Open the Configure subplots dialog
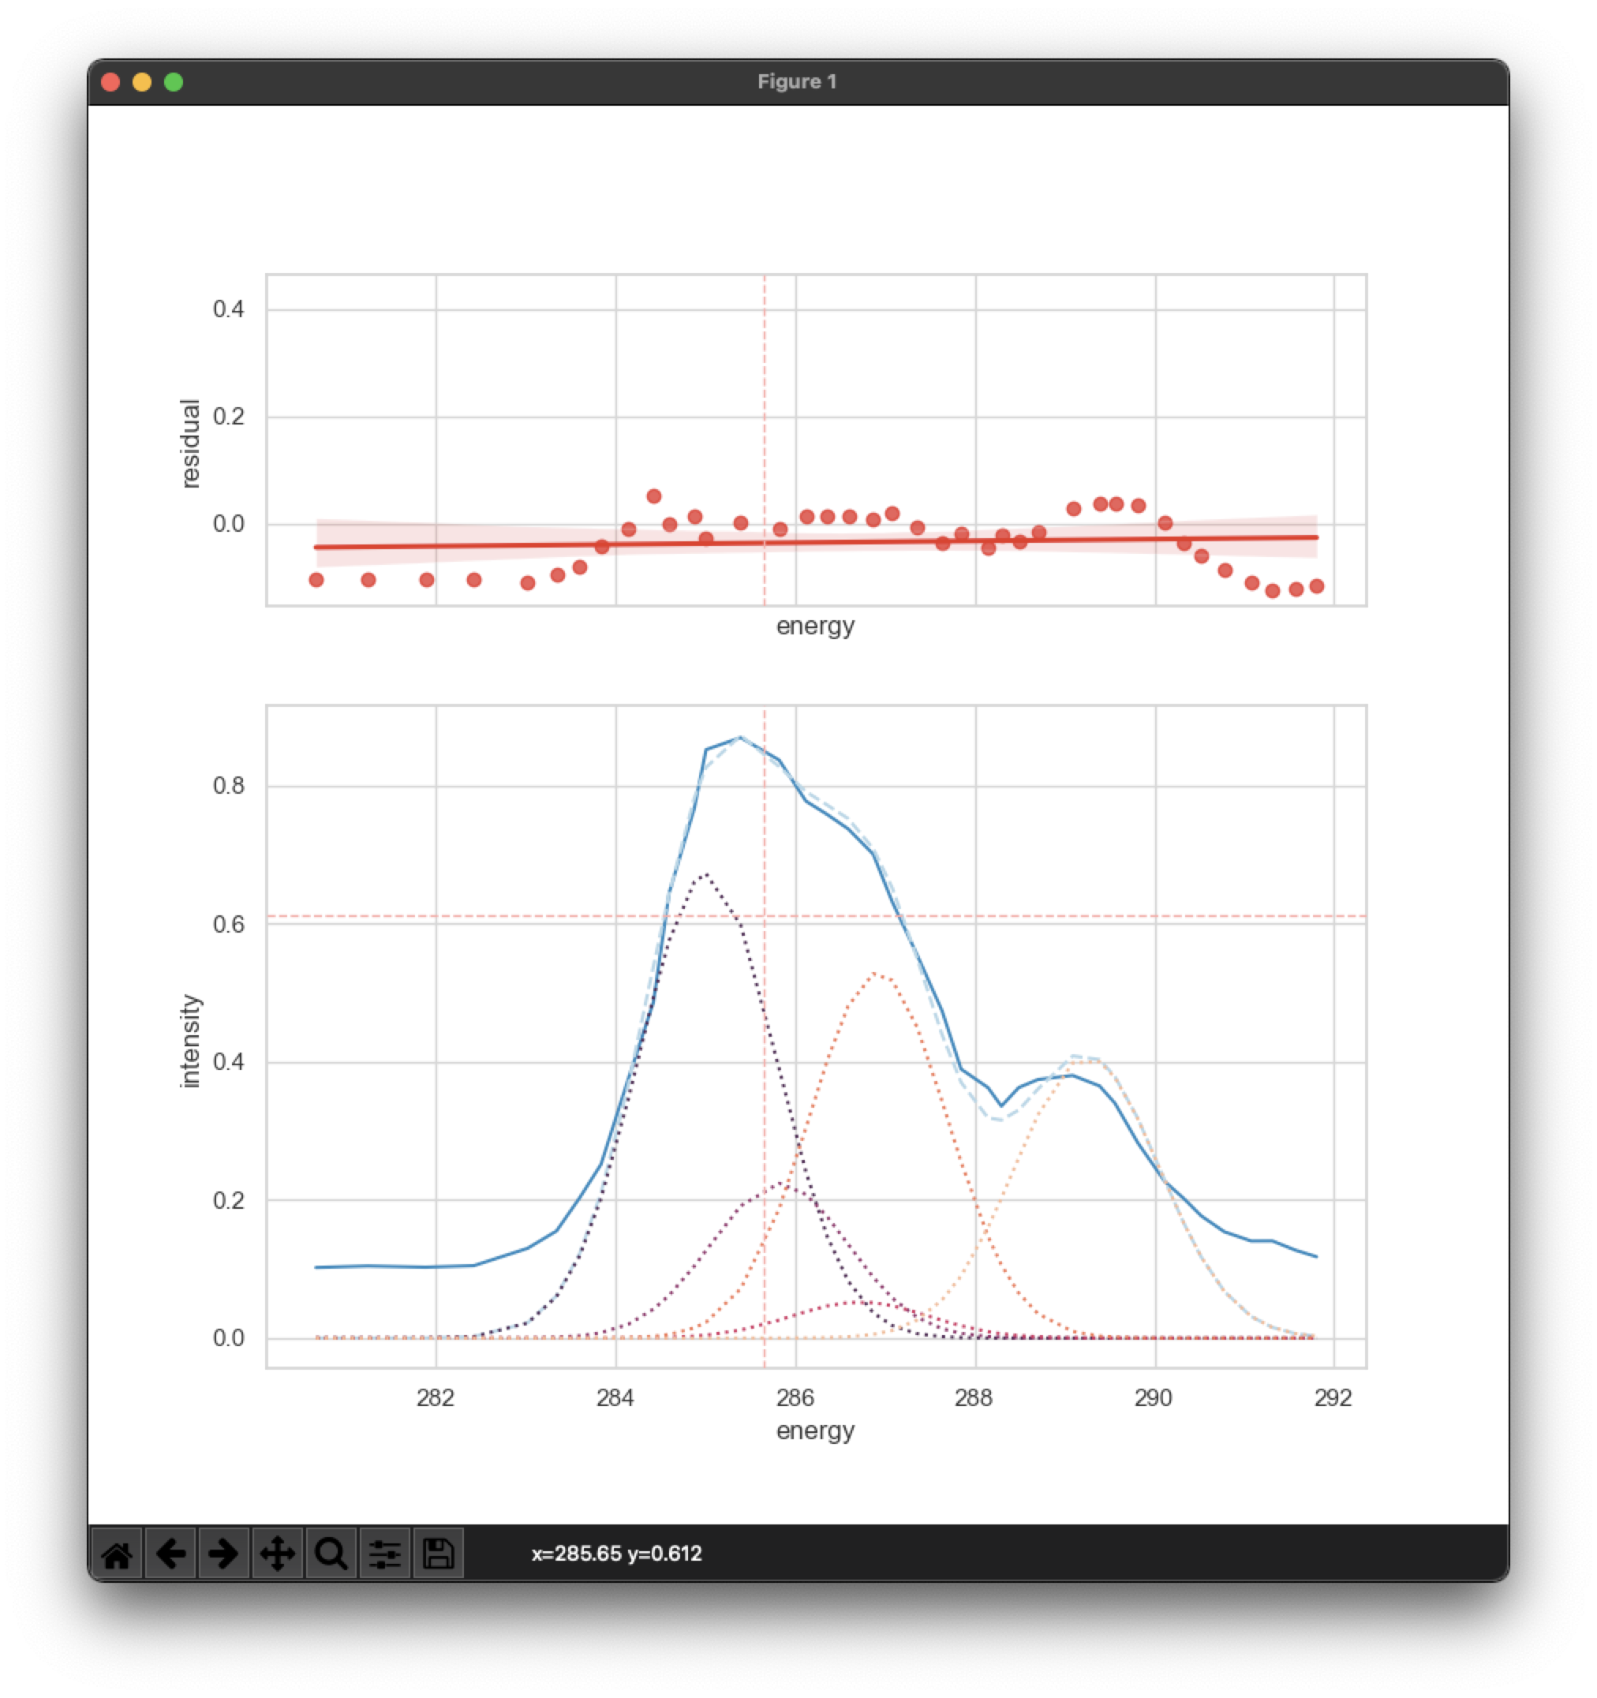This screenshot has height=1698, width=1597. pyautogui.click(x=385, y=1554)
